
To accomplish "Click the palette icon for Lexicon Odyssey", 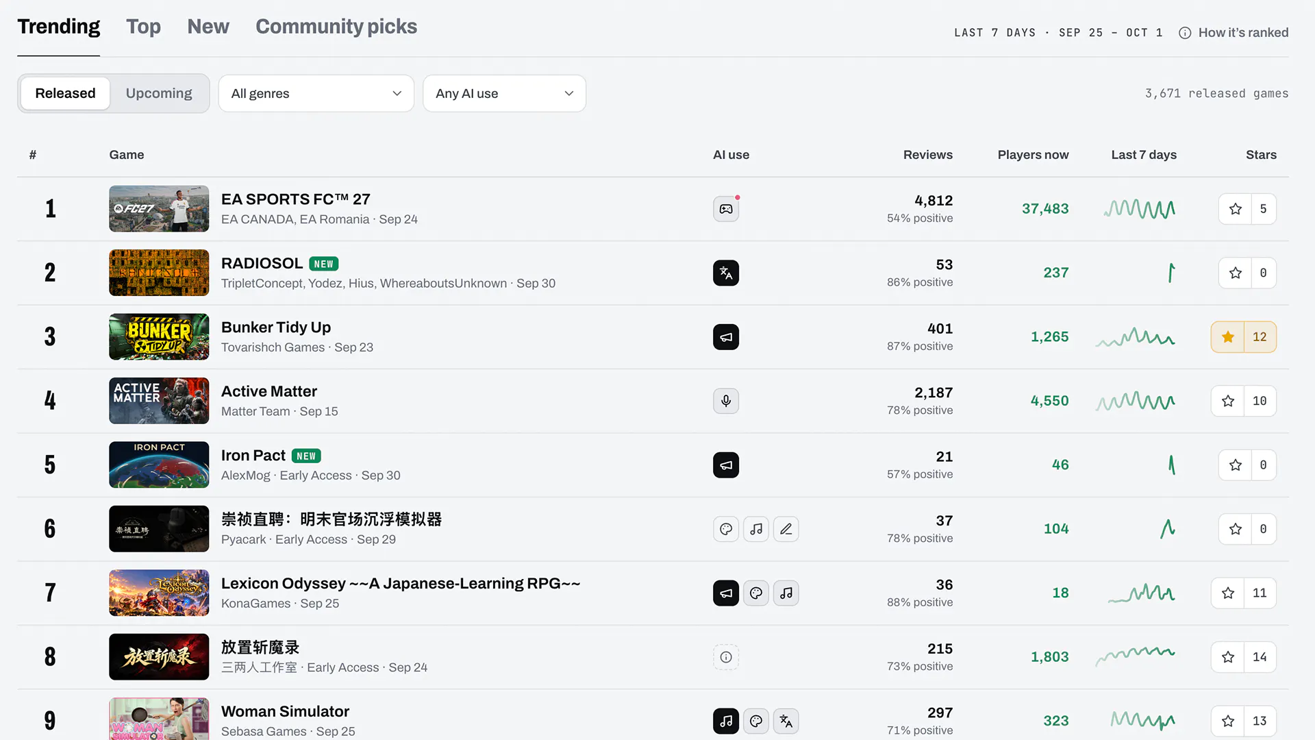I will (756, 593).
